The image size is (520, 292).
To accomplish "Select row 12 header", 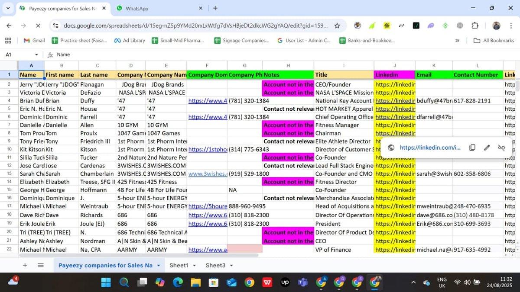I will [9, 166].
